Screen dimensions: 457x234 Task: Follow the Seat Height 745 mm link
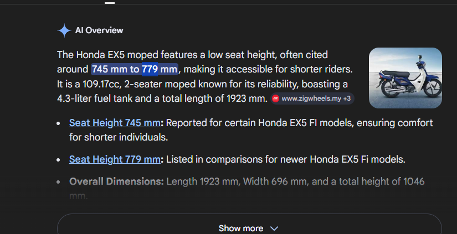[x=115, y=123]
